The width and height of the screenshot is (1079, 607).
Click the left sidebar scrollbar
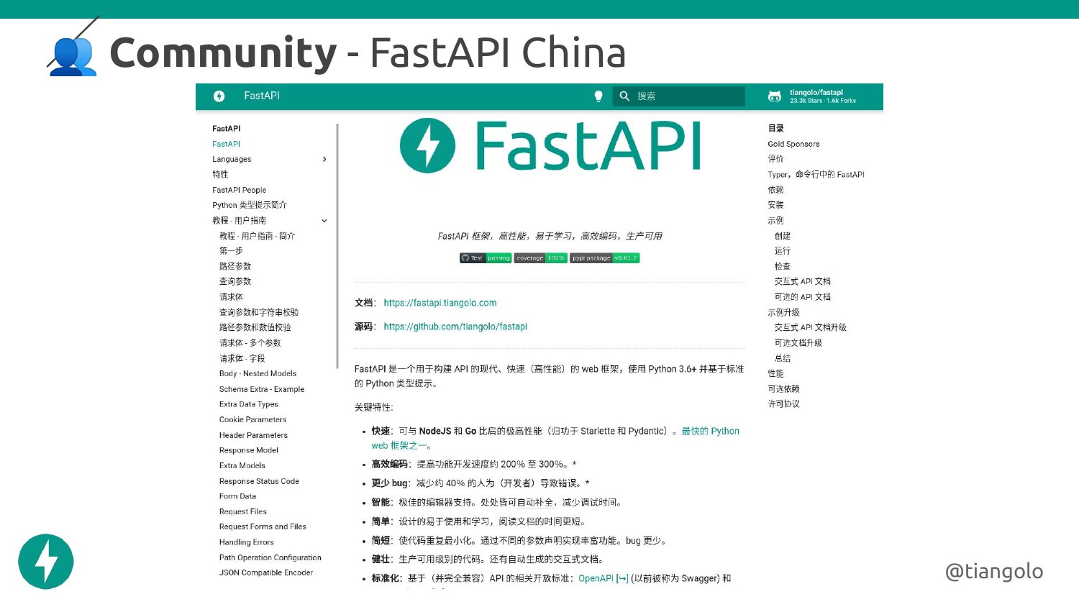pyautogui.click(x=337, y=246)
